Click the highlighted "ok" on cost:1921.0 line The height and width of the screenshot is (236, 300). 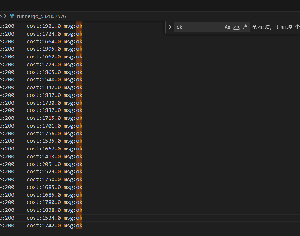79,26
